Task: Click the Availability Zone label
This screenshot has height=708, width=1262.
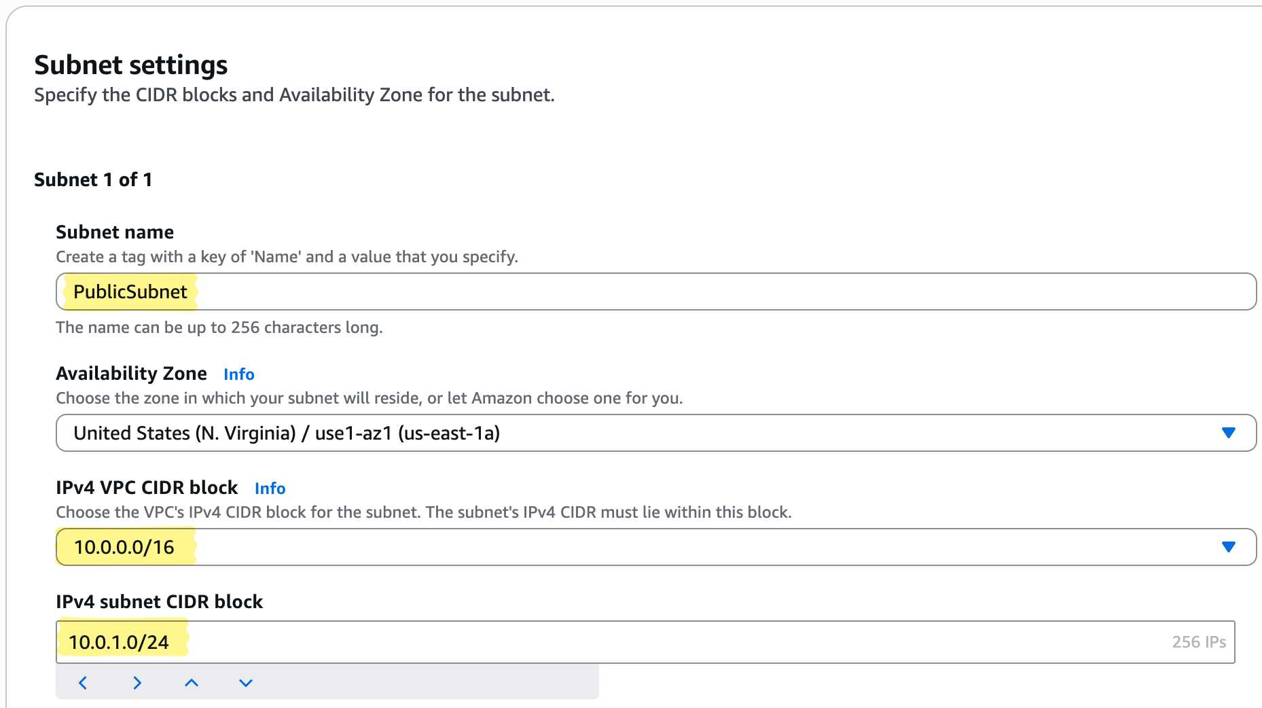Action: tap(131, 374)
